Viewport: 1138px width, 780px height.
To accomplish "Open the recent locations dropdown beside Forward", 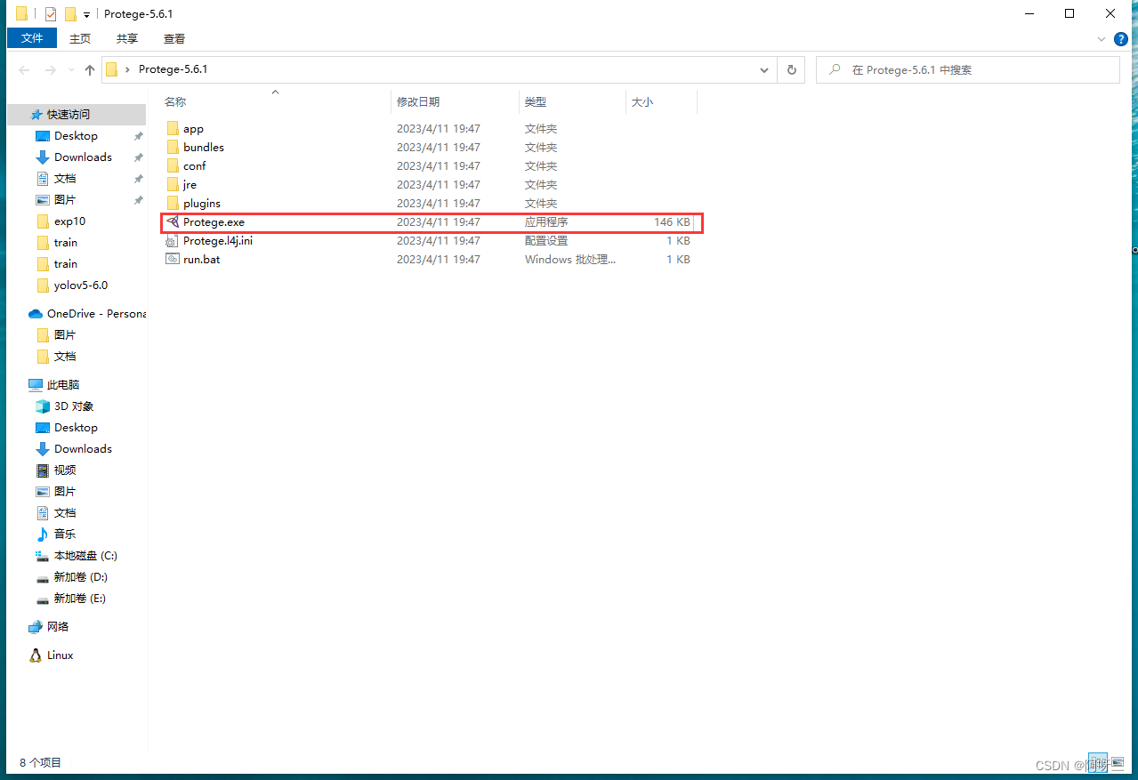I will pos(70,70).
